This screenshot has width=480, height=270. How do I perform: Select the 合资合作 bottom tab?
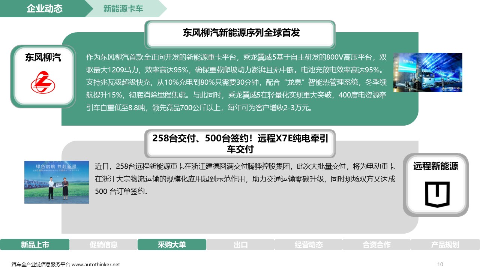376,244
